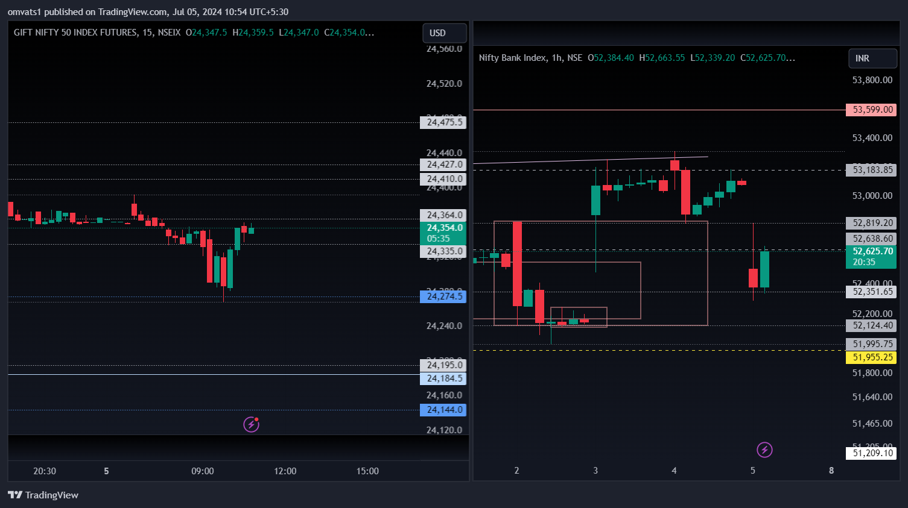
Task: Select the 53,183.85 price level label
Action: click(x=871, y=170)
